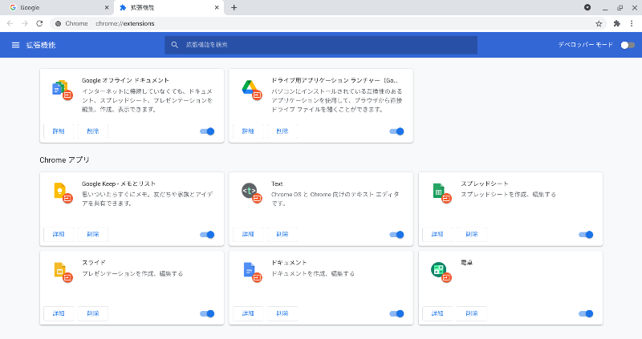Viewport: 642px width, 339px height.
Task: Click the Sheets (スプレッドシート) app icon
Action: click(x=441, y=193)
